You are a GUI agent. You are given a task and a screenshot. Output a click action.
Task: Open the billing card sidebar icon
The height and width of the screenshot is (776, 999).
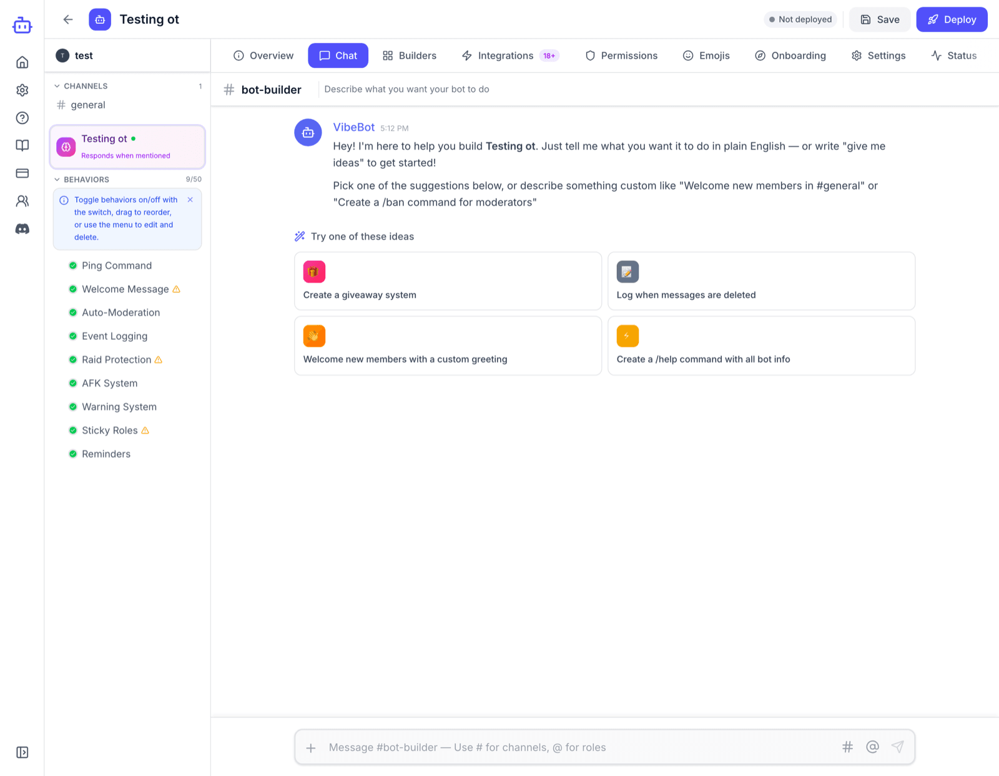pyautogui.click(x=22, y=173)
